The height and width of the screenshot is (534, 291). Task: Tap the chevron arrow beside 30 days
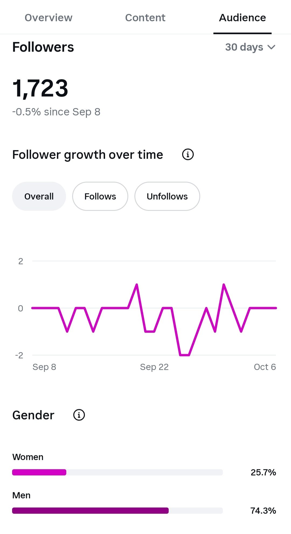[x=271, y=47]
